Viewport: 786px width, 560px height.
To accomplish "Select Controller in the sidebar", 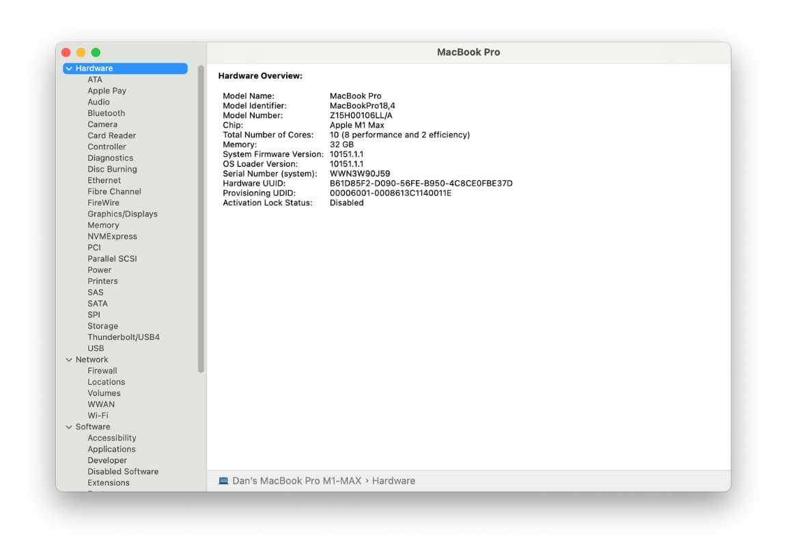I will coord(107,147).
